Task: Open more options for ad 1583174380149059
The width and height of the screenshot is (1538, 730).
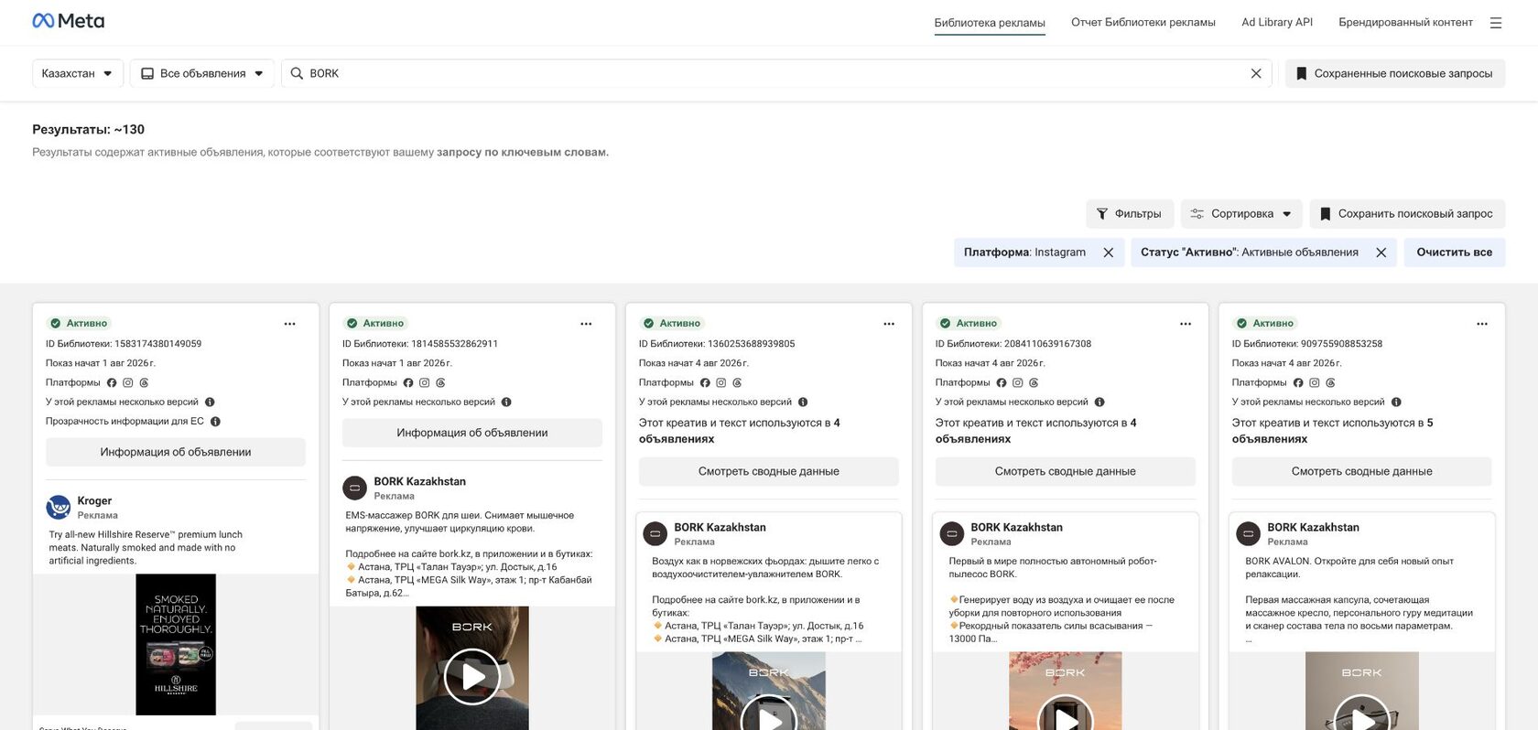Action: [x=289, y=324]
